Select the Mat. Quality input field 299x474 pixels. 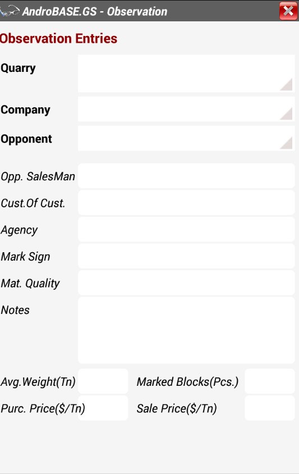click(186, 282)
